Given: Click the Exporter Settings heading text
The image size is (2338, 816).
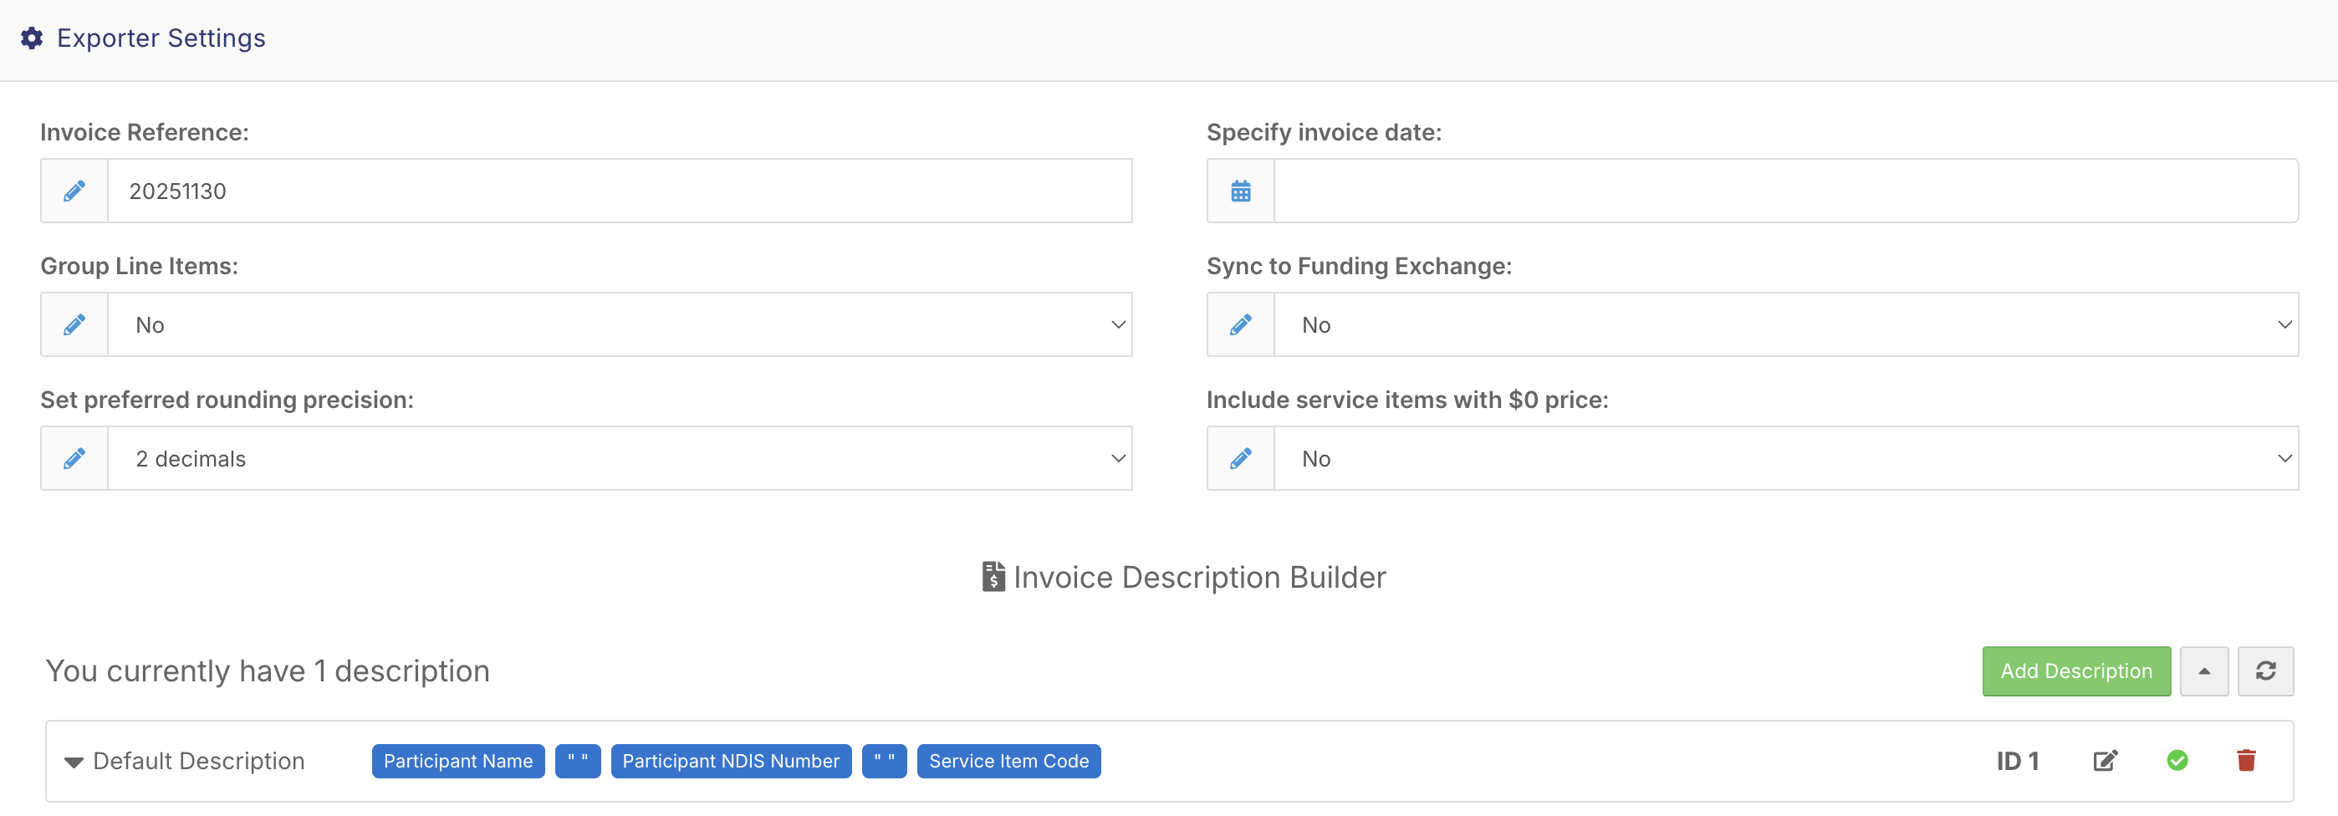Looking at the screenshot, I should point(161,38).
